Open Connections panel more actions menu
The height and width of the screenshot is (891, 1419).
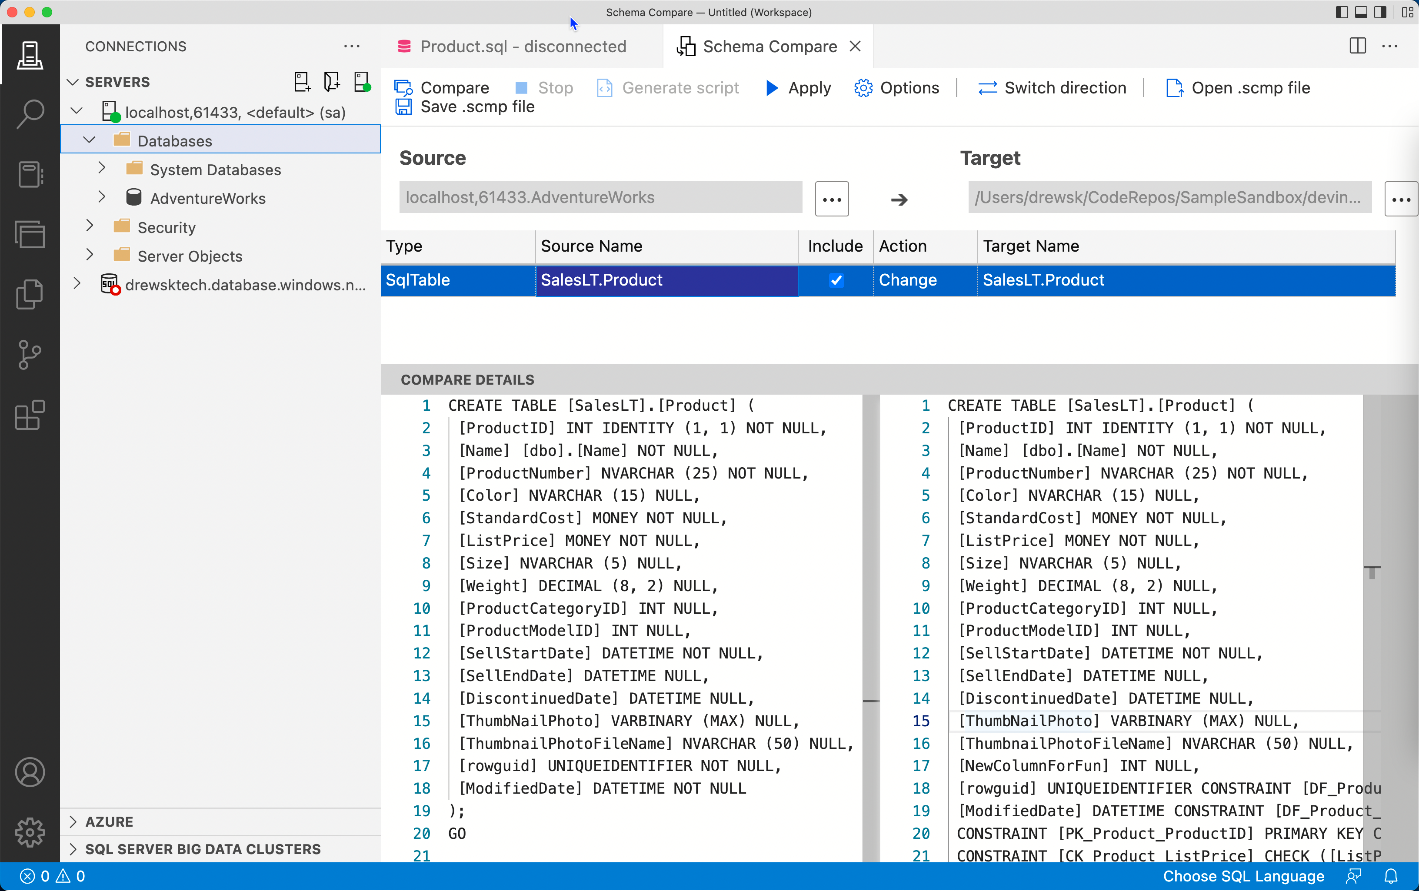(x=352, y=46)
